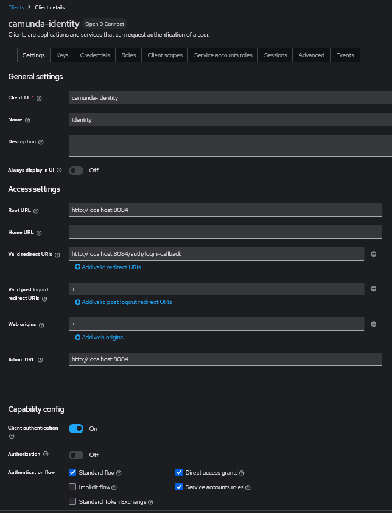The image size is (392, 513).
Task: Click help icon next to Admin URL
Action: [x=40, y=360]
